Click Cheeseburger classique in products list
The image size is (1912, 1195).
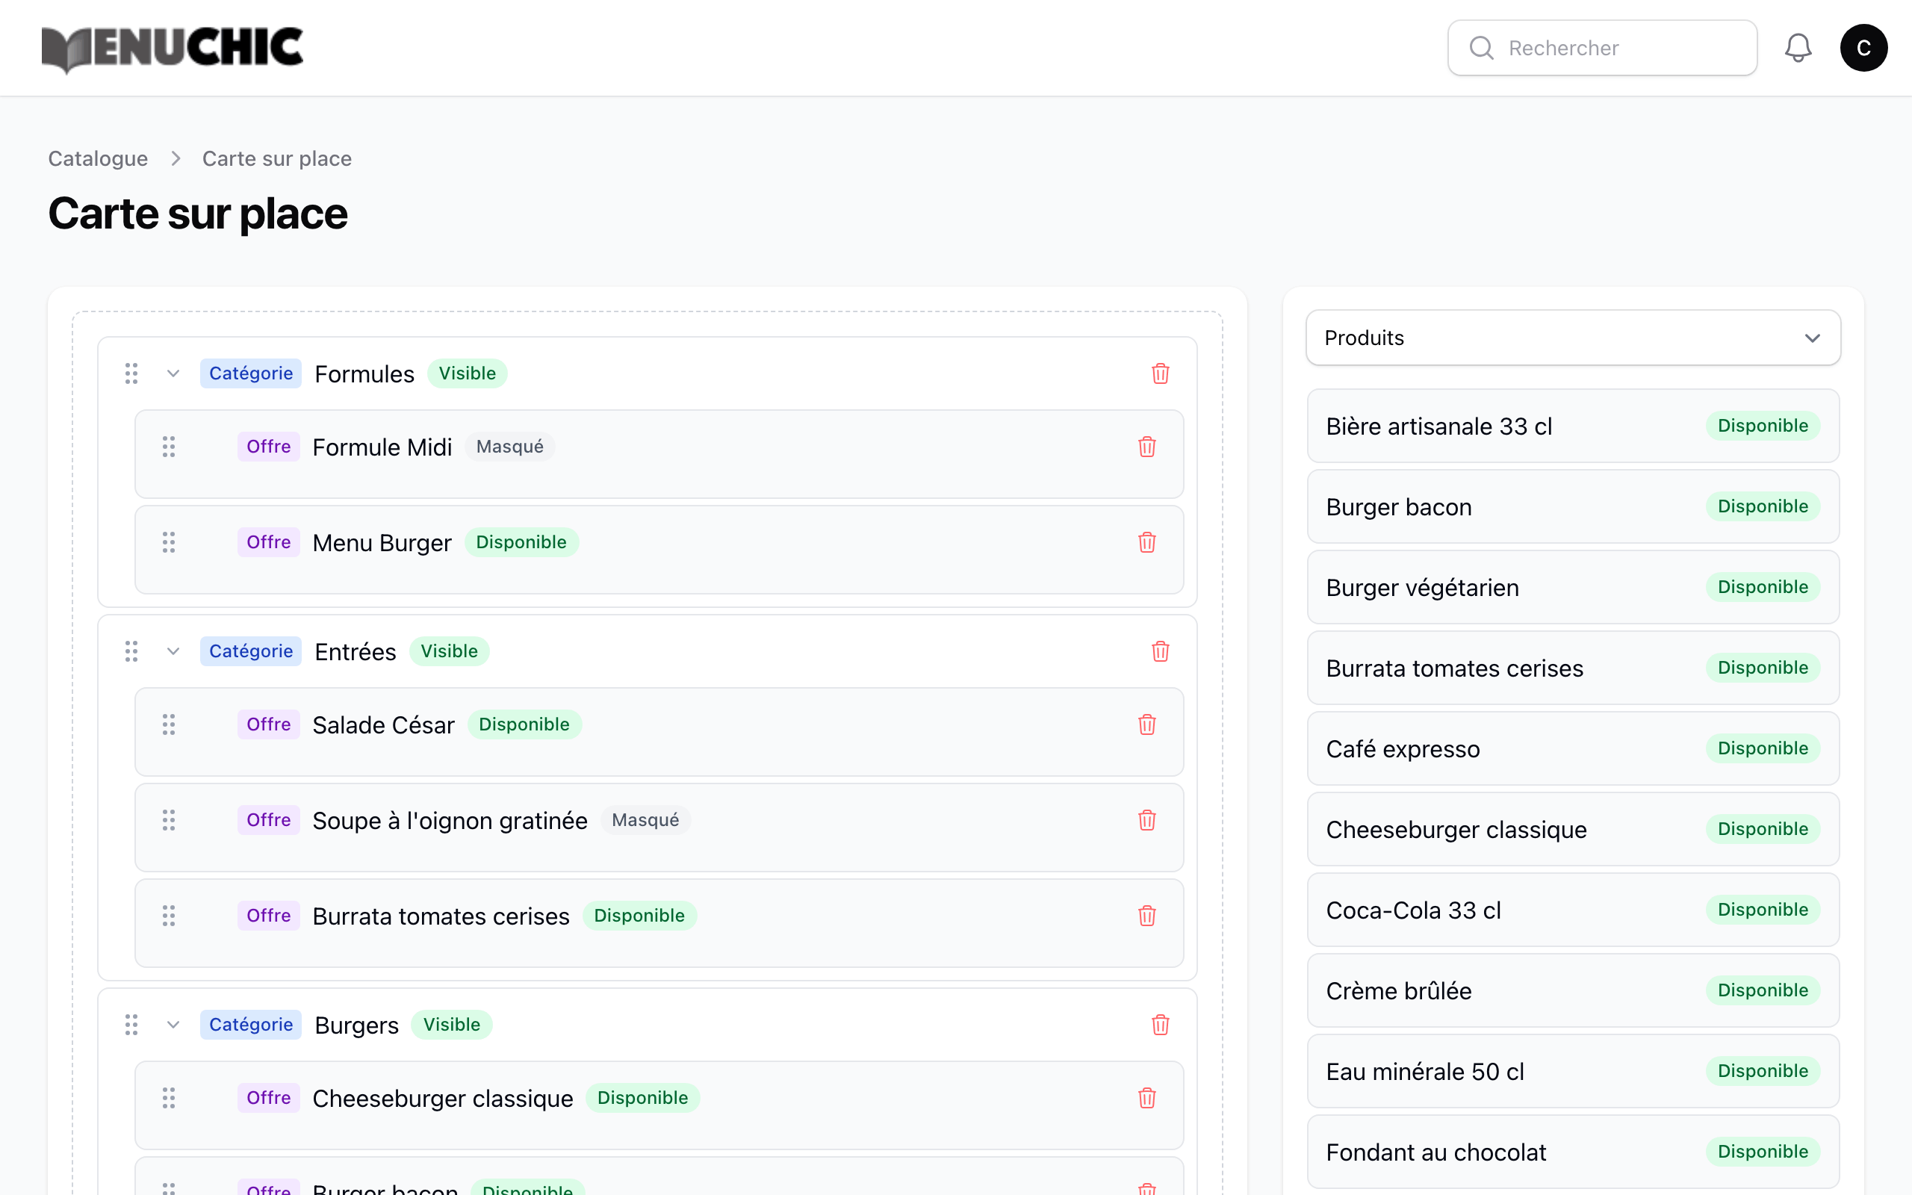(x=1573, y=828)
